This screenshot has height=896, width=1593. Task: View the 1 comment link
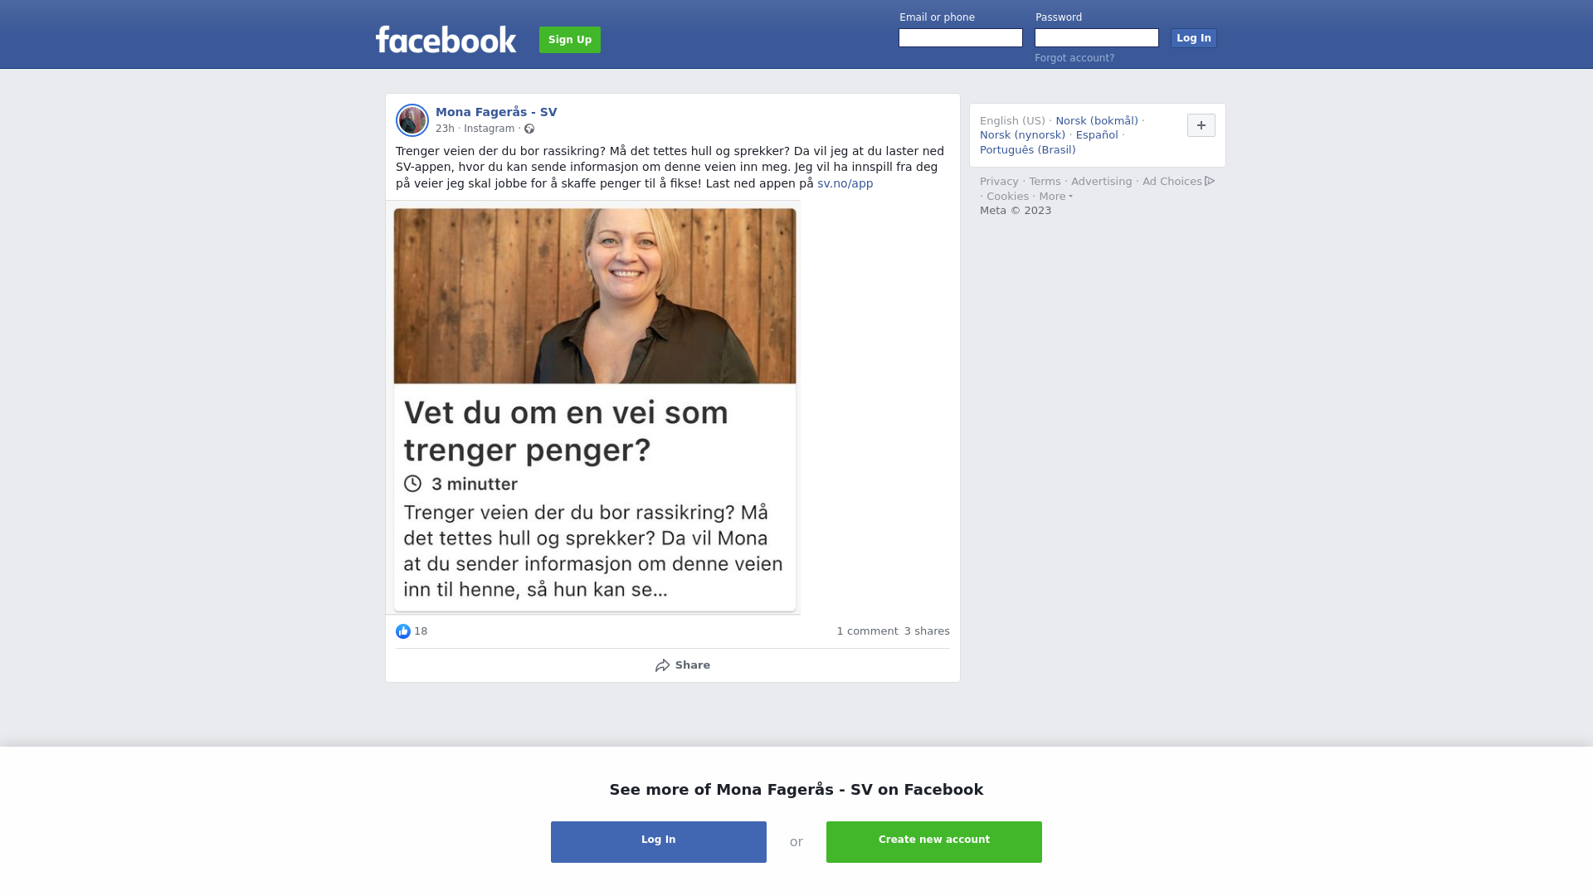coord(867,631)
